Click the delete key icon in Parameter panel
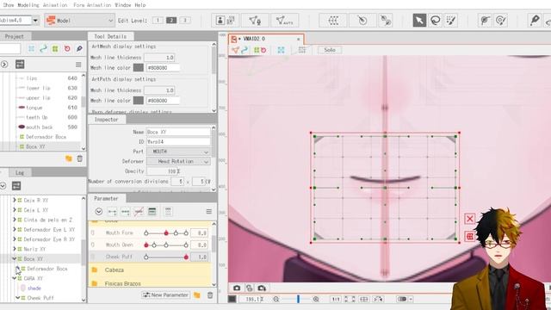The height and width of the screenshot is (310, 551). (x=139, y=212)
